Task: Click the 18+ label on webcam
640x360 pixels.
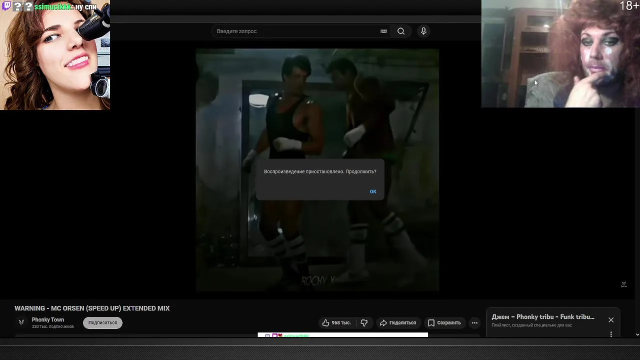Action: (x=628, y=6)
